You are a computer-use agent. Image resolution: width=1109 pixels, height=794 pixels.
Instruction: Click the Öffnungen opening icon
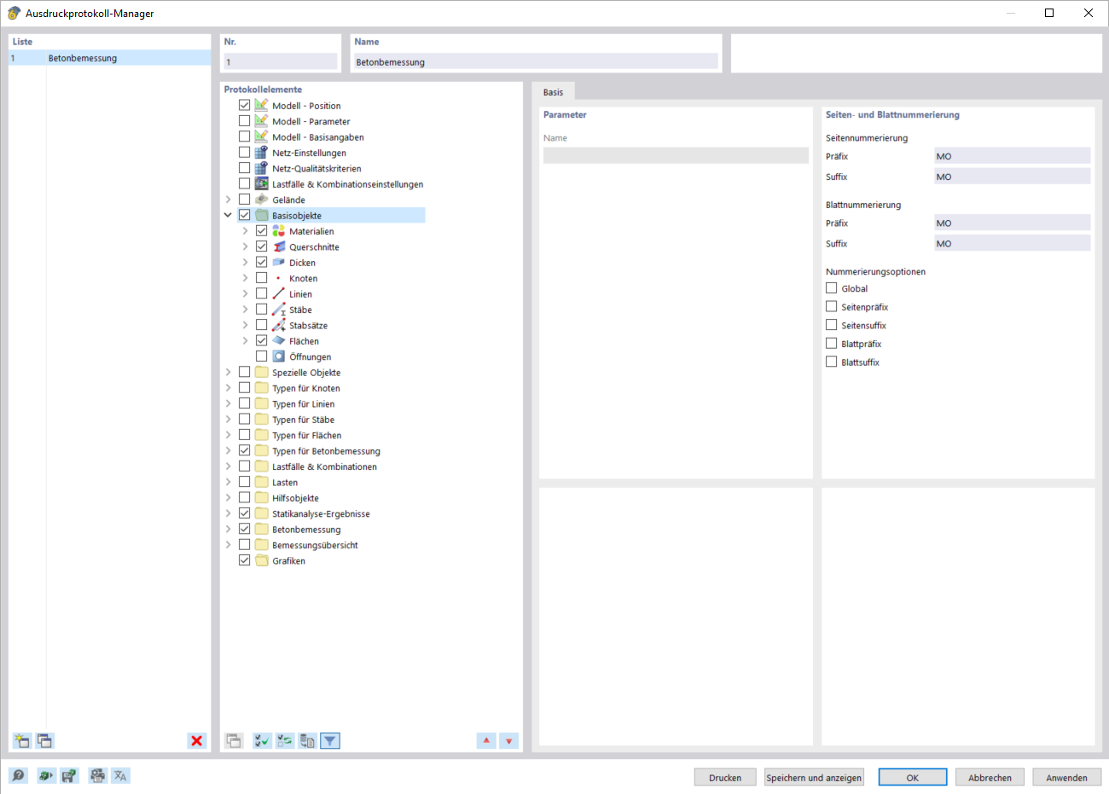(x=279, y=356)
